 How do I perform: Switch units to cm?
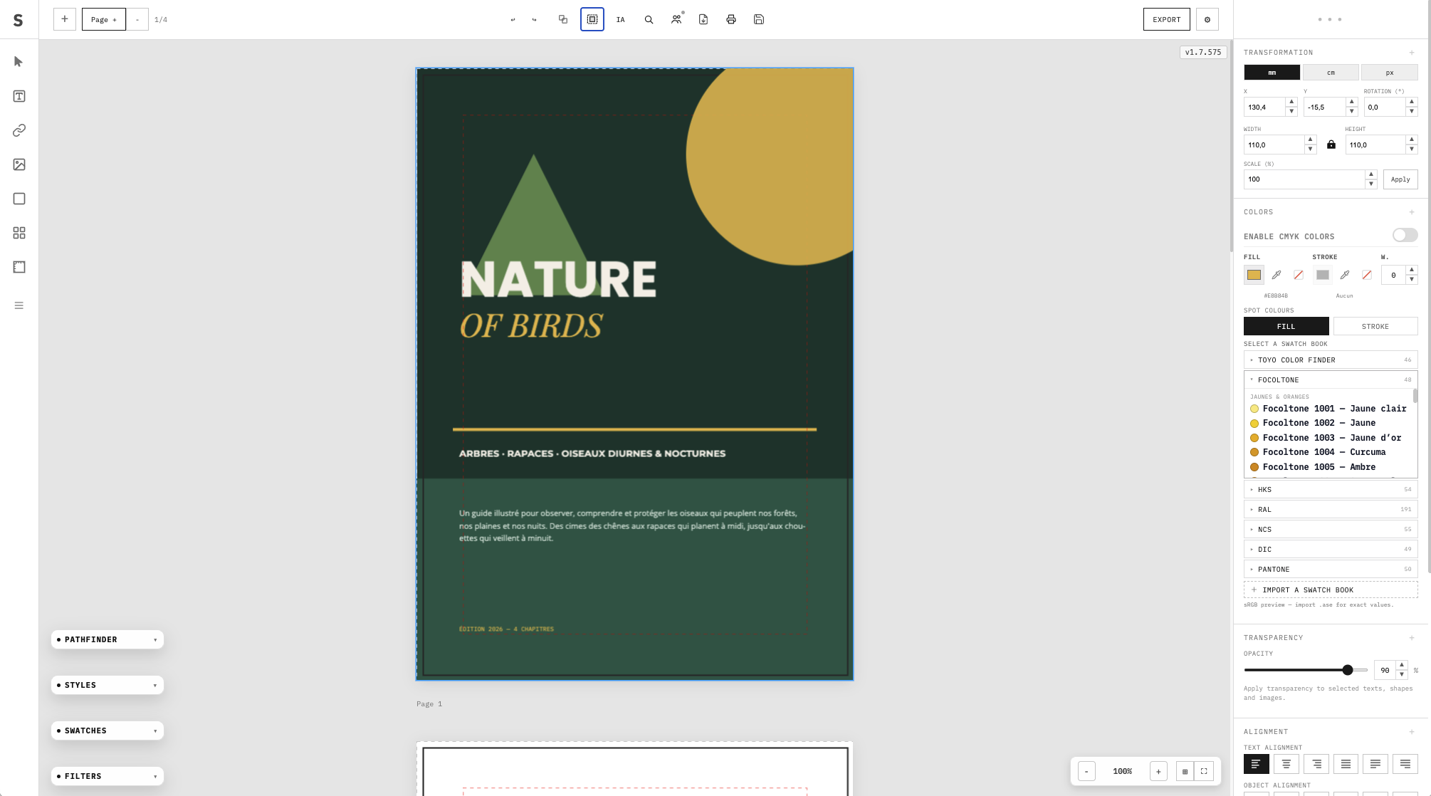[1331, 73]
